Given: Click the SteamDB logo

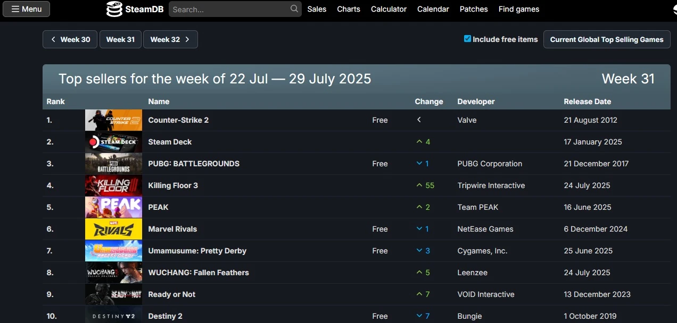Looking at the screenshot, I should click(135, 9).
